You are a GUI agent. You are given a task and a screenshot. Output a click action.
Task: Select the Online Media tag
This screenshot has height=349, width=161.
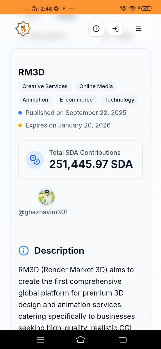(96, 86)
